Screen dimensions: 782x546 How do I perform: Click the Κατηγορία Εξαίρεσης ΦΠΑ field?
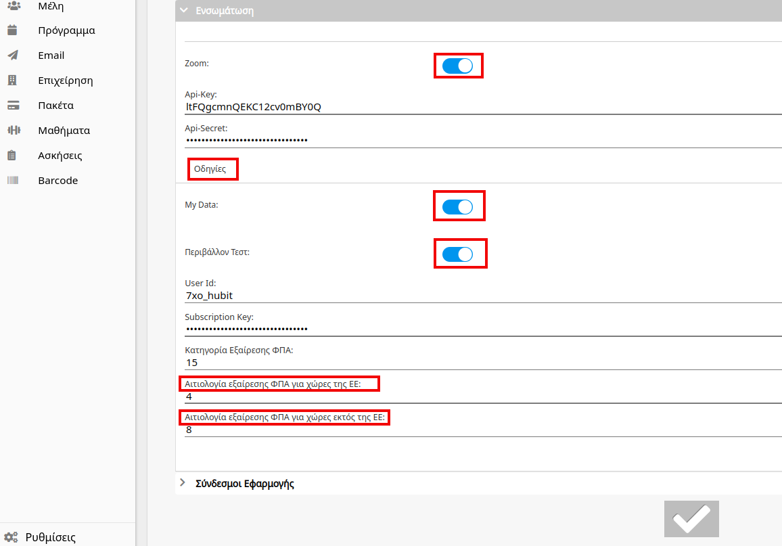pos(483,363)
